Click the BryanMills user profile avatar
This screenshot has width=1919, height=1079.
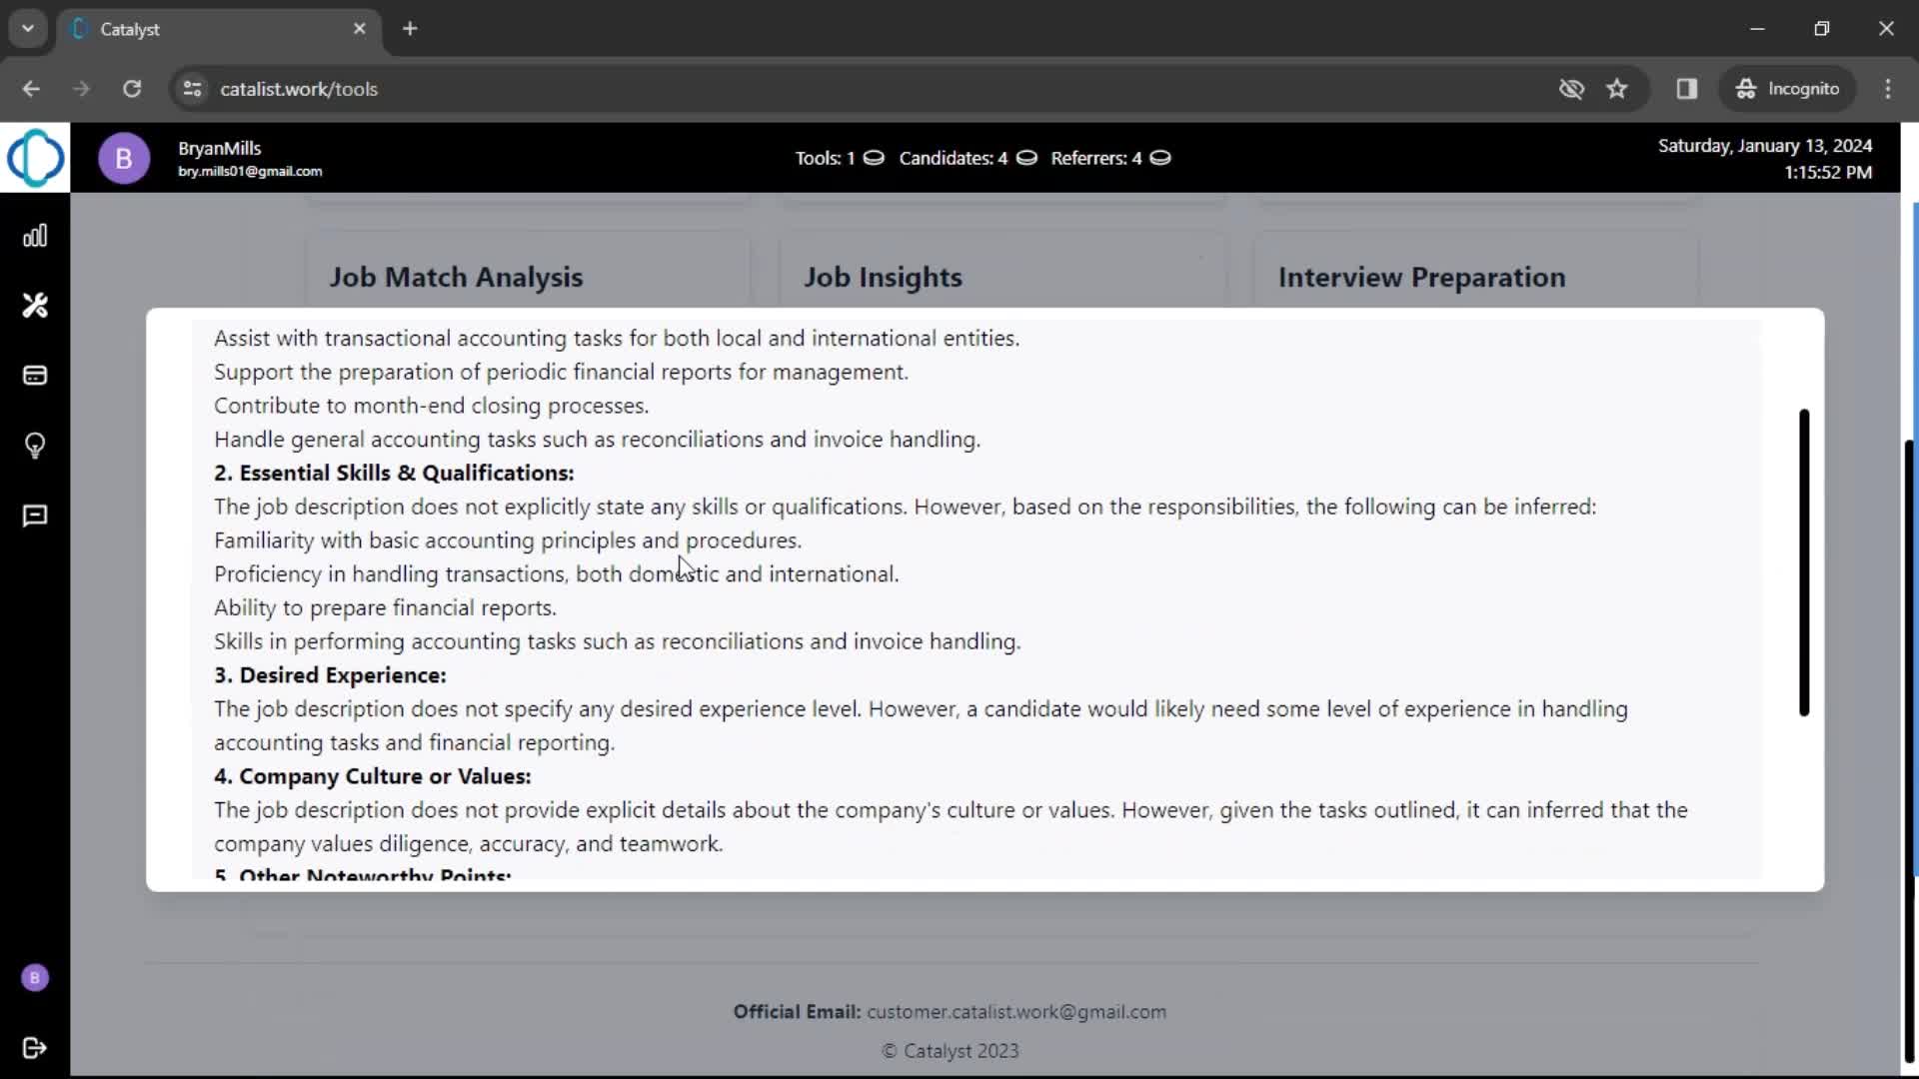[123, 158]
